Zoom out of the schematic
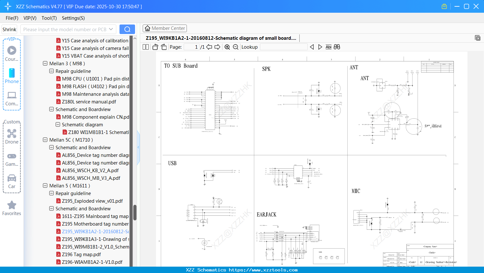This screenshot has height=273, width=484. coord(235,47)
